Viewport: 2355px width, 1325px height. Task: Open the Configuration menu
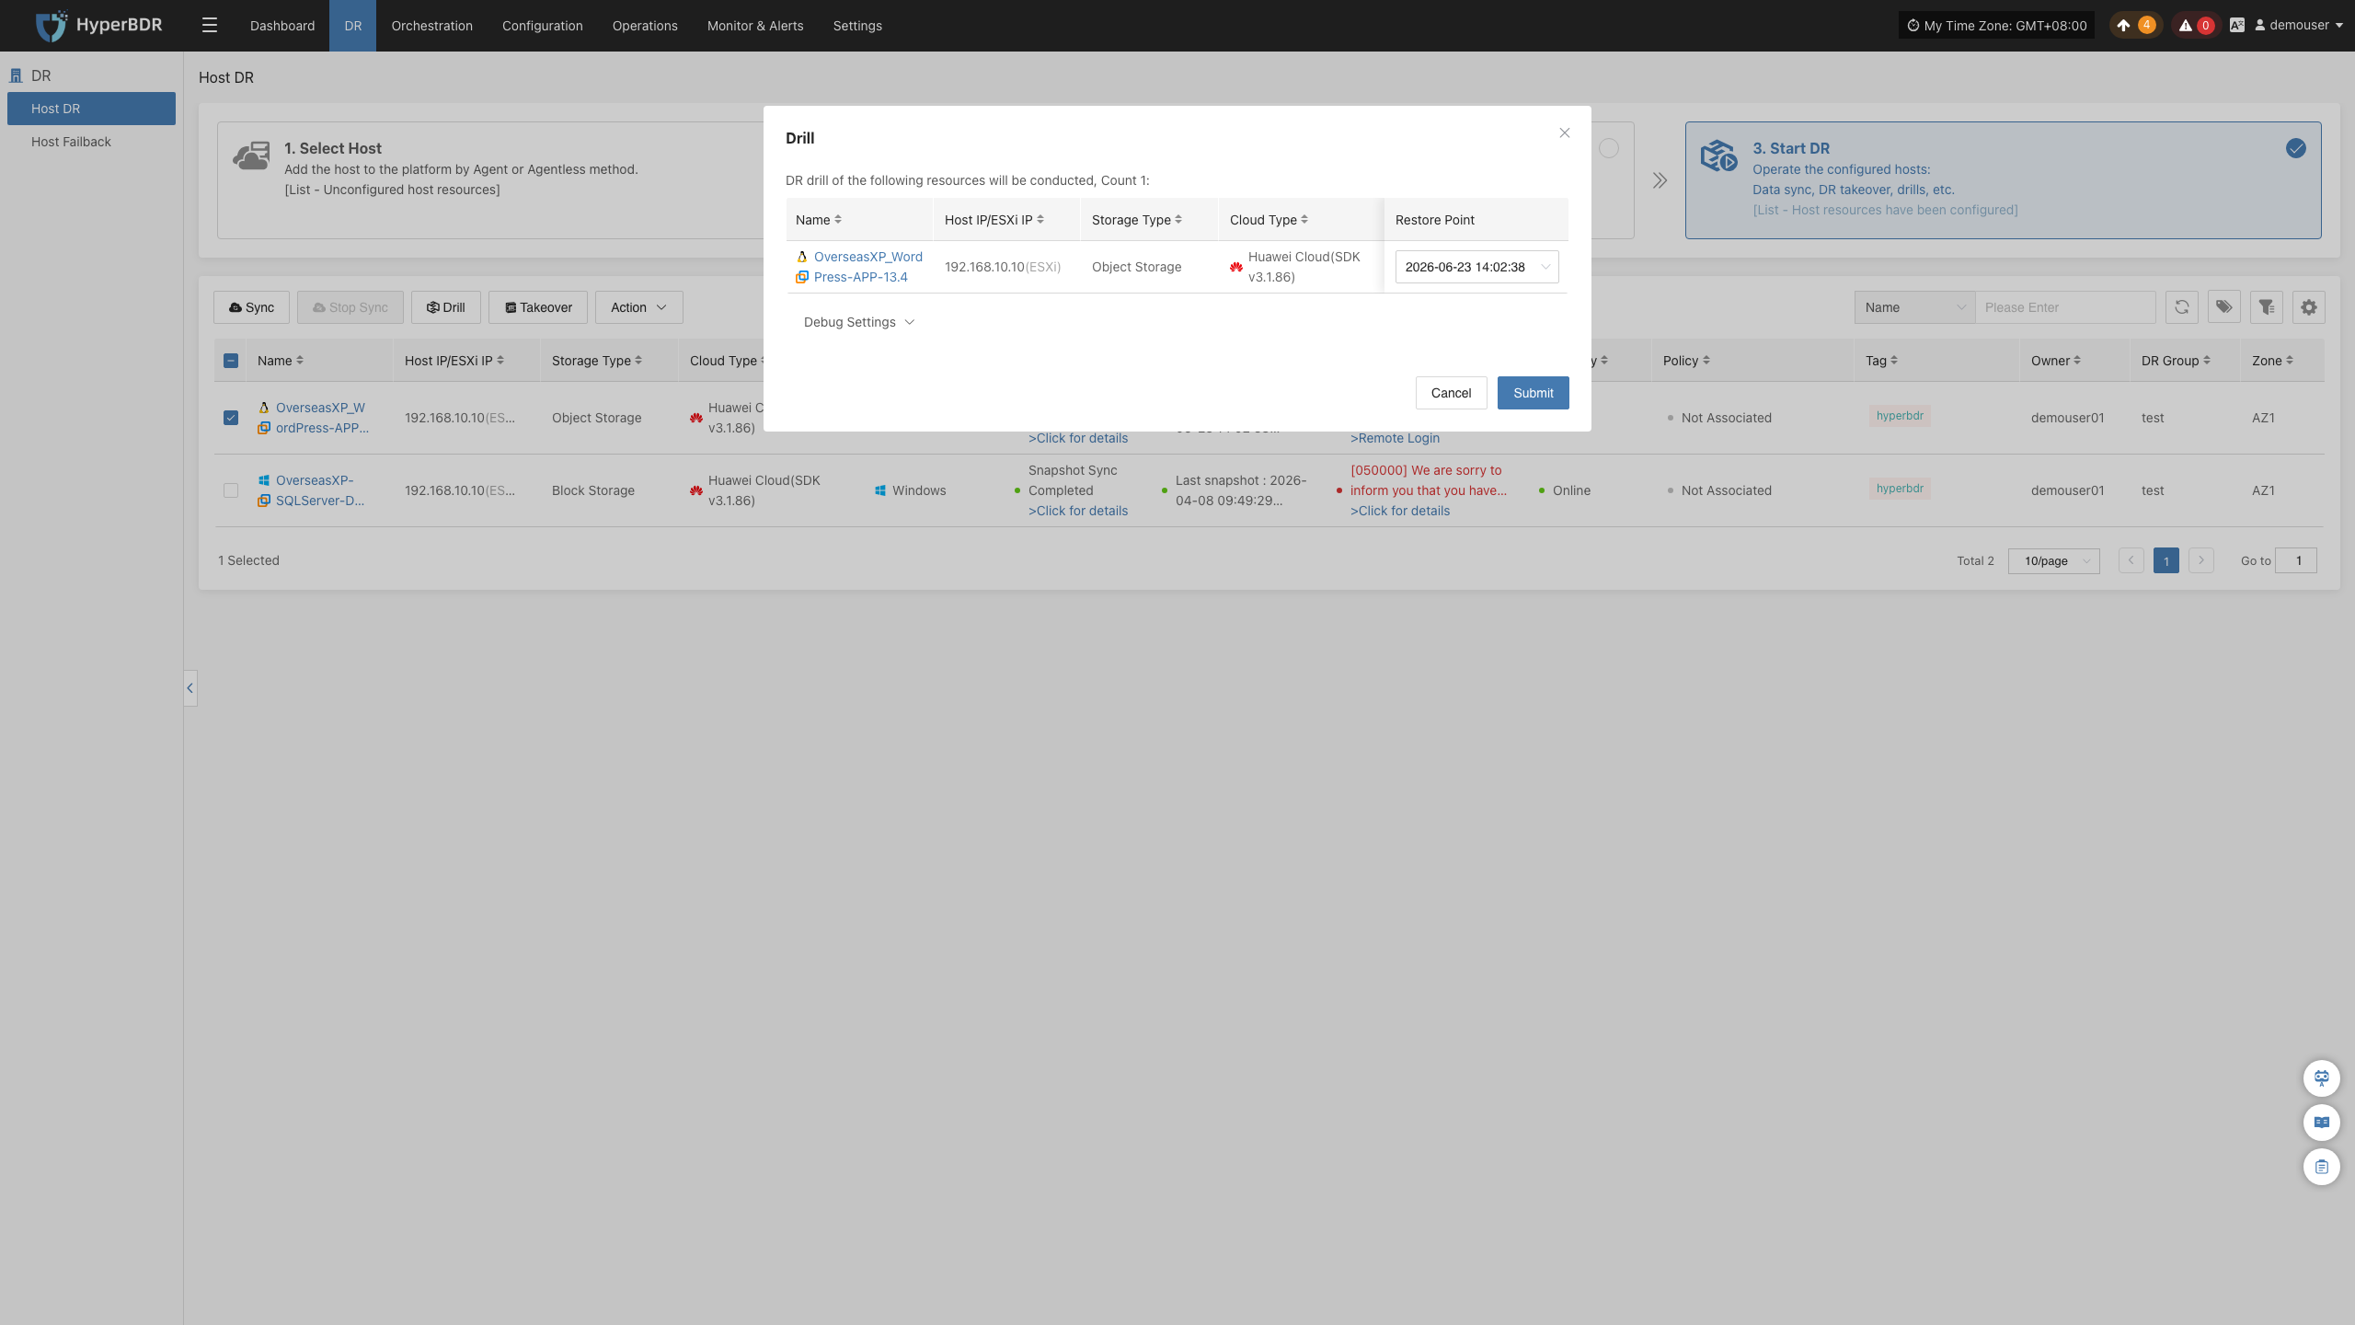point(543,26)
